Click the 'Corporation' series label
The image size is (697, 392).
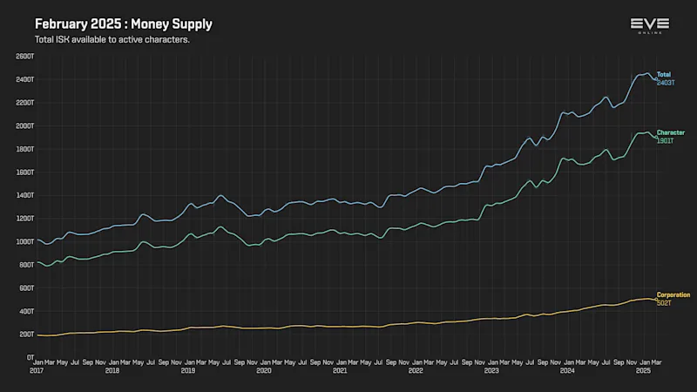pos(673,294)
